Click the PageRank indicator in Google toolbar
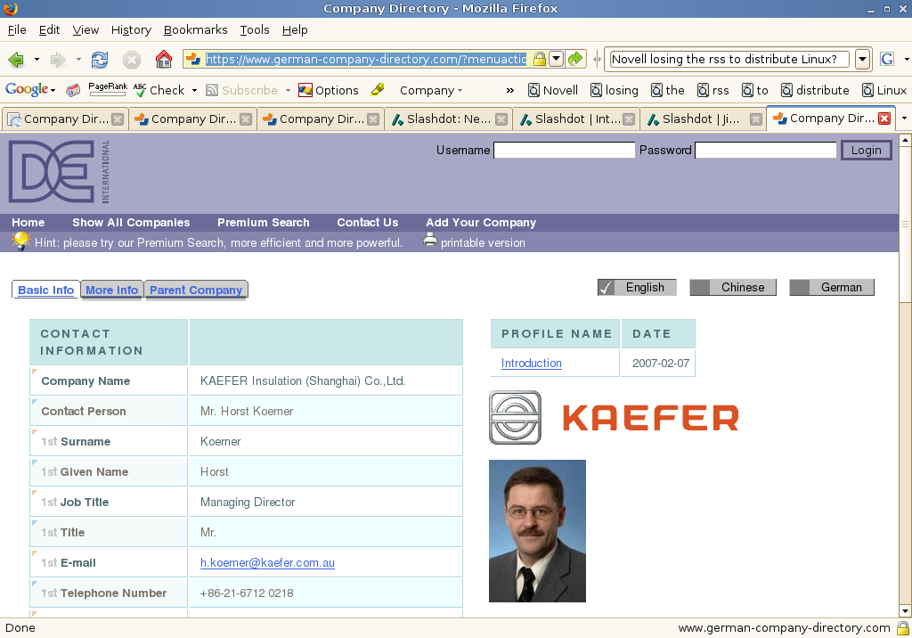This screenshot has width=912, height=638. (x=108, y=89)
